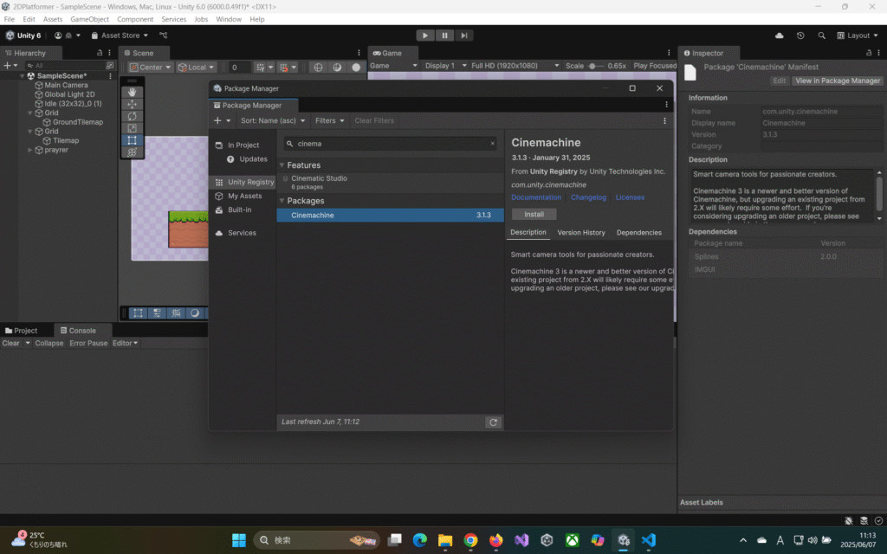Expand the prayrer object in Hierarchy

30,150
